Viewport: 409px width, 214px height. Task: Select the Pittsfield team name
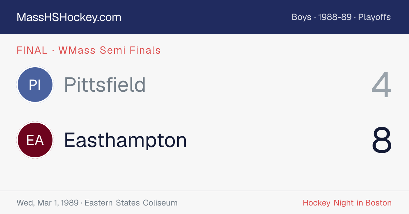[105, 85]
